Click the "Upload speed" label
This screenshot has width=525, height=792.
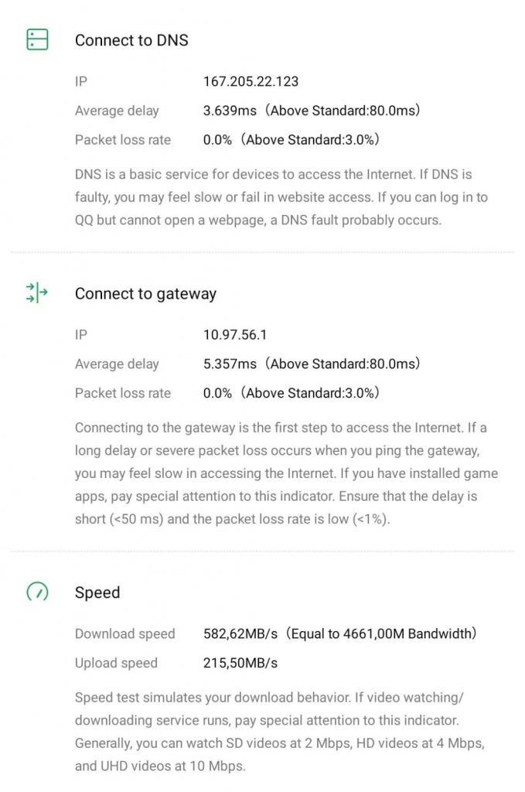[116, 663]
